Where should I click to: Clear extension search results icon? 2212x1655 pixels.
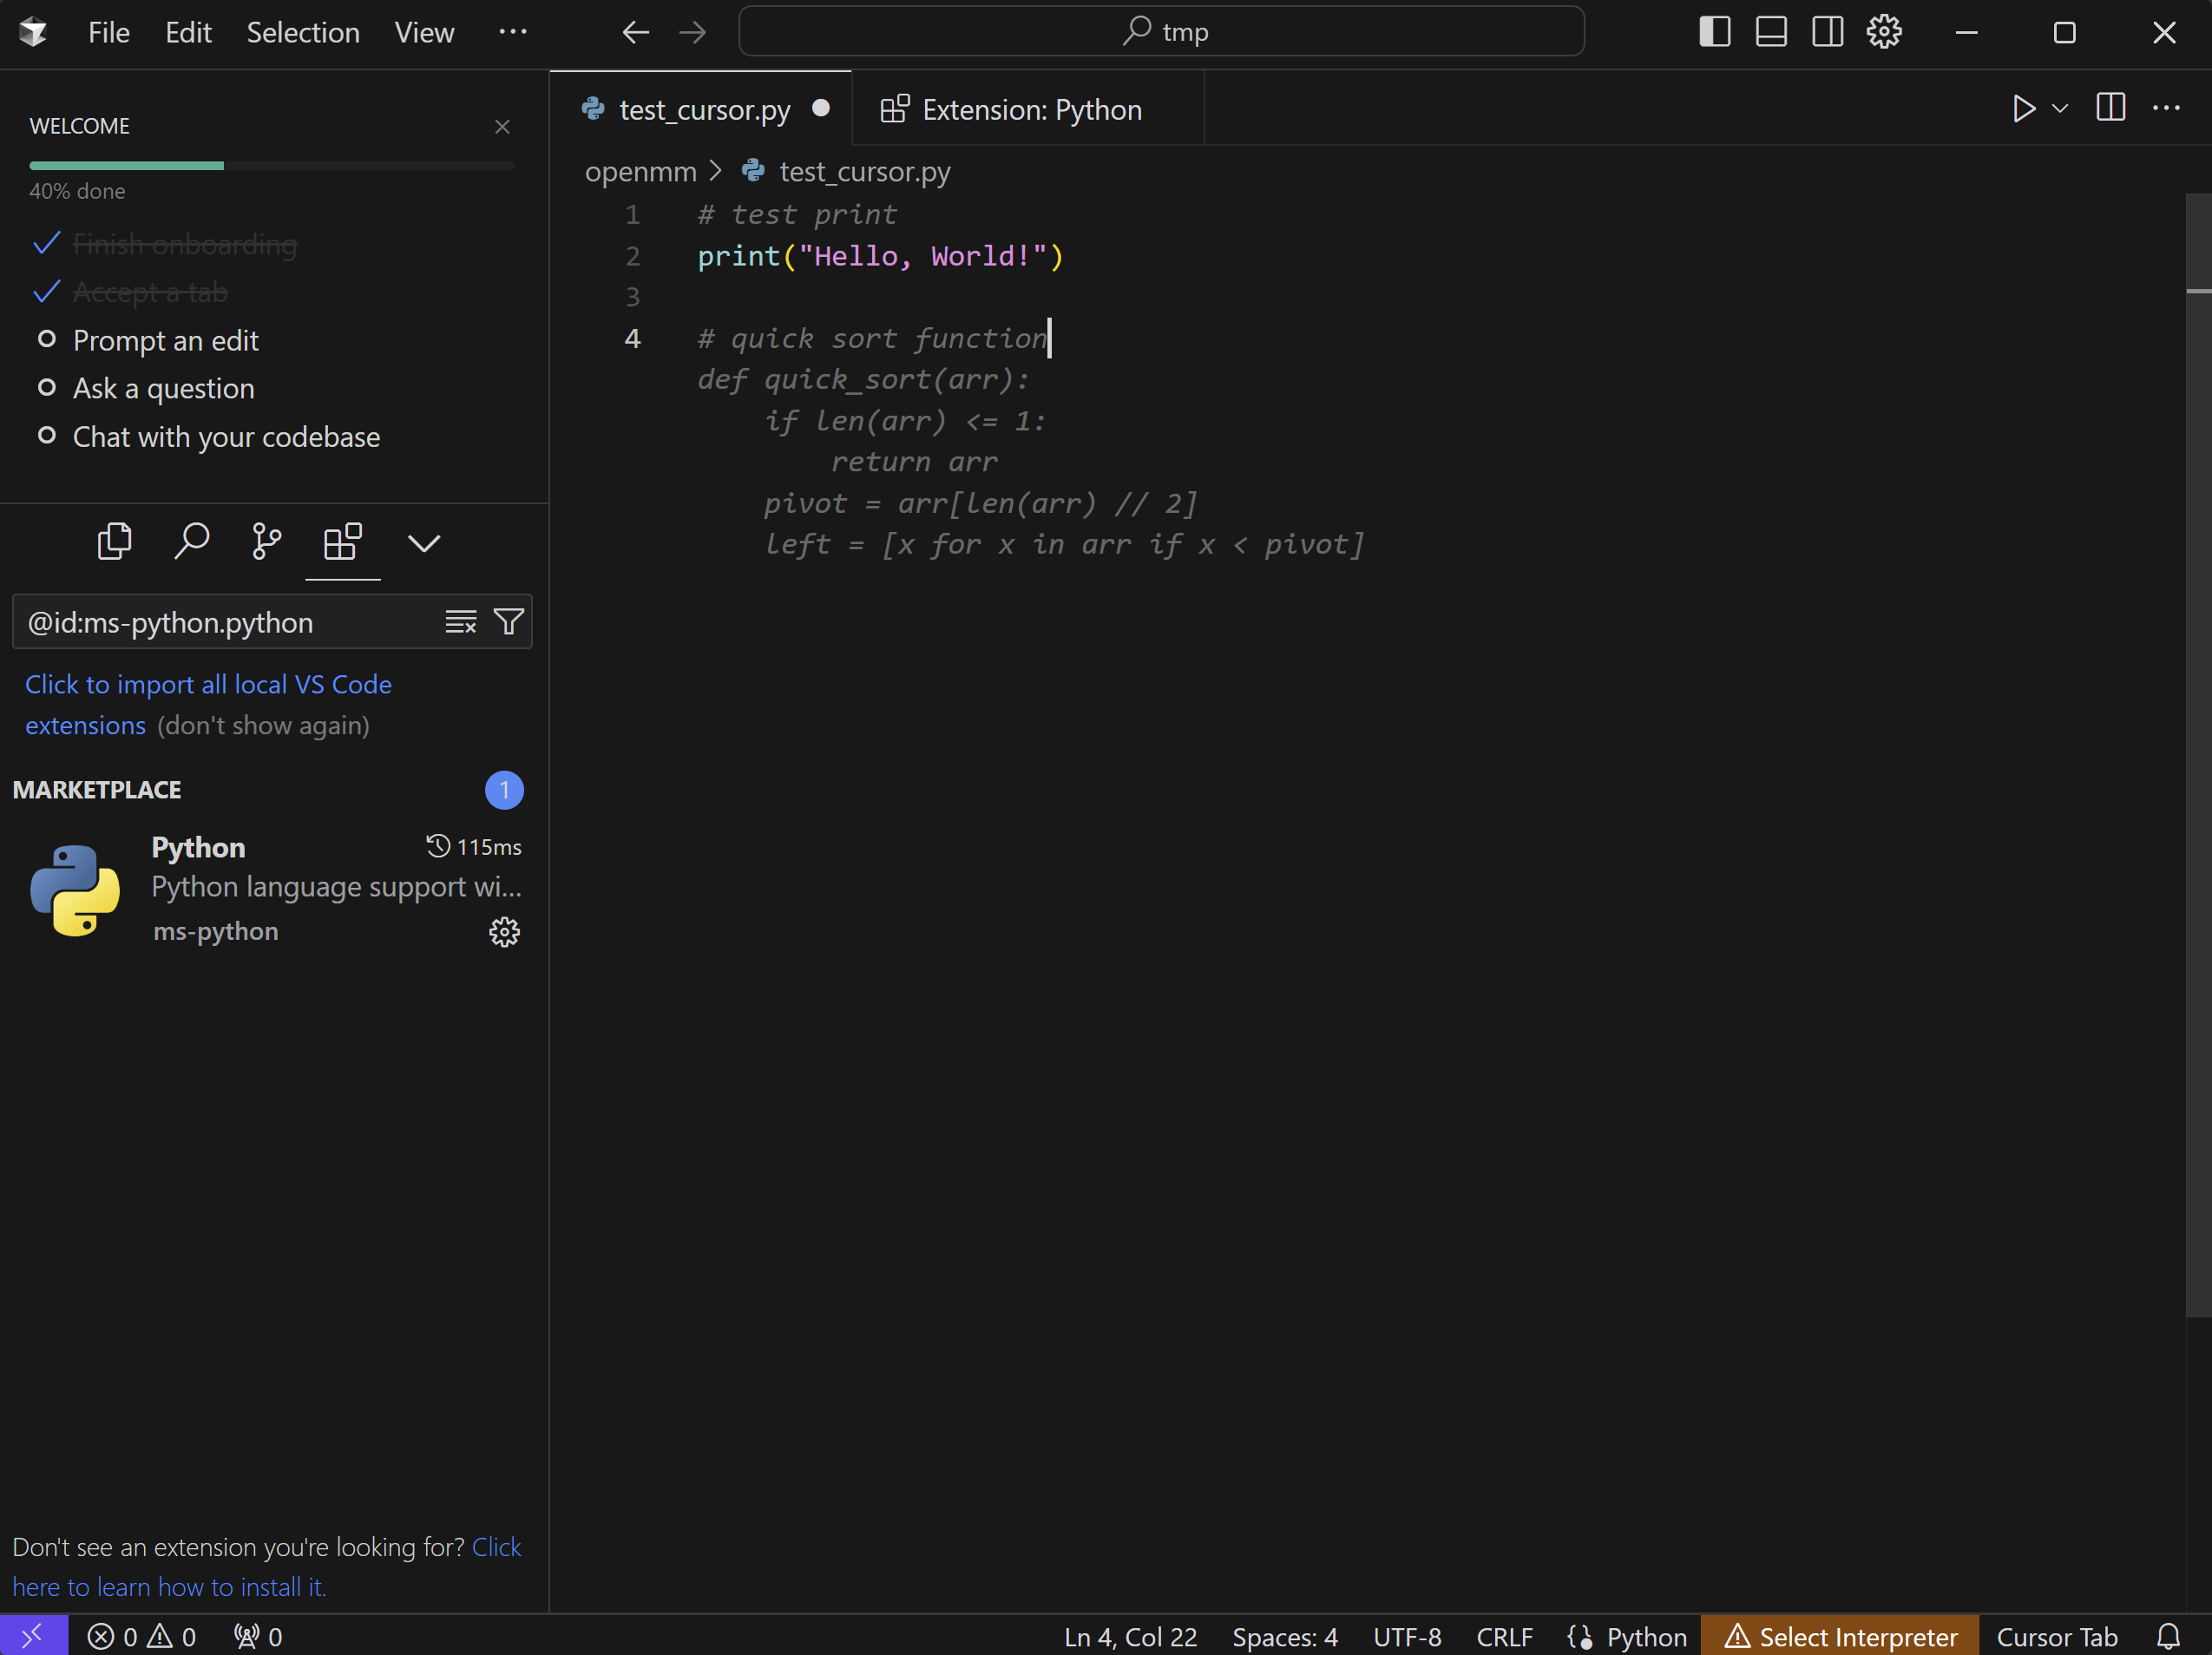(x=460, y=622)
